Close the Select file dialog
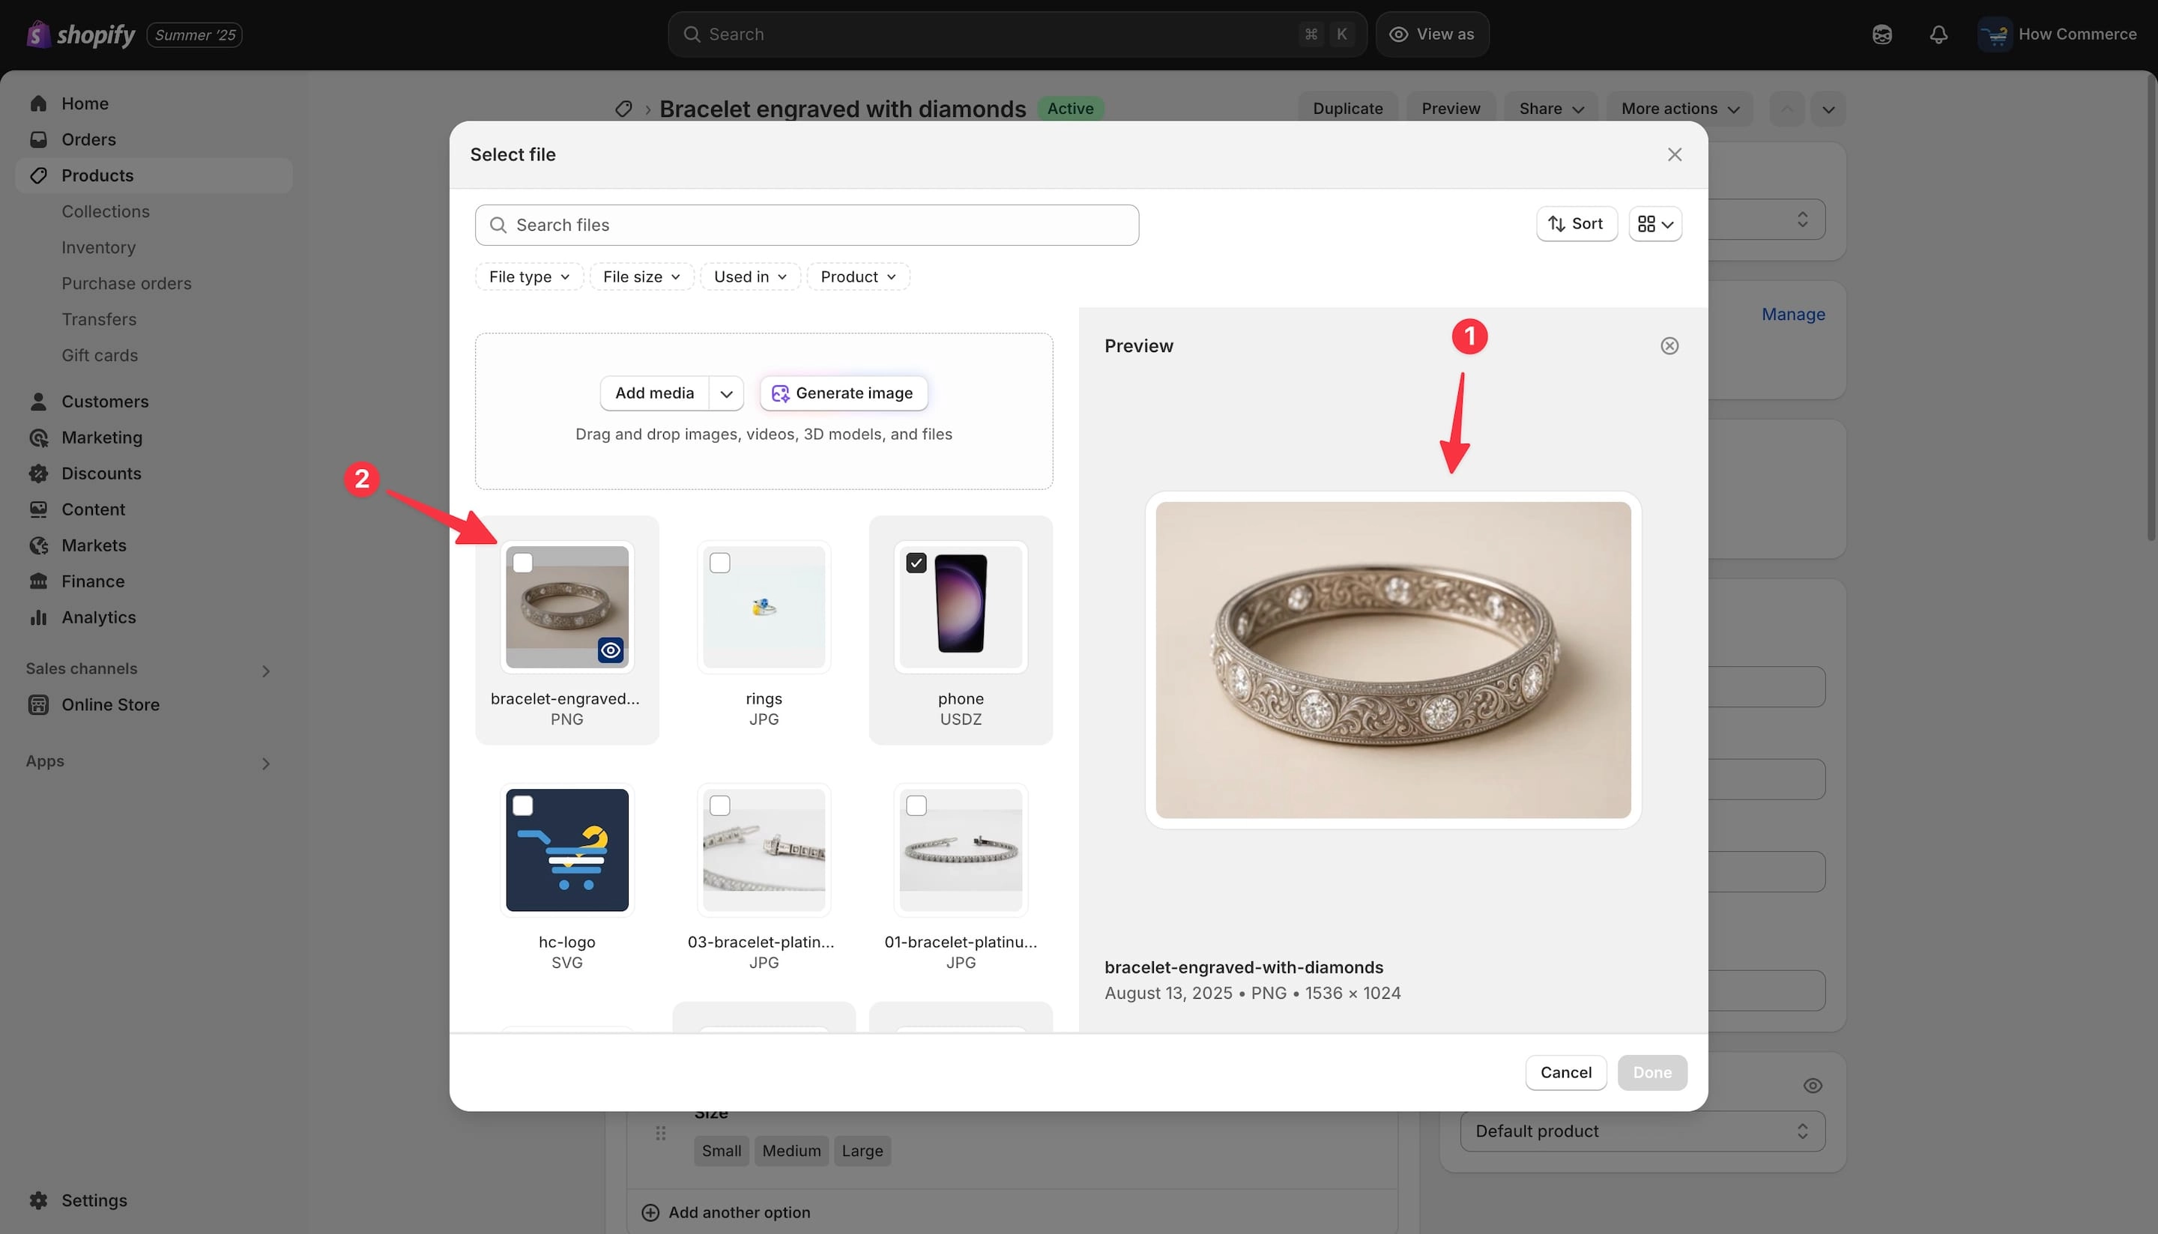Screen dimensions: 2158x1234 [x=1674, y=154]
